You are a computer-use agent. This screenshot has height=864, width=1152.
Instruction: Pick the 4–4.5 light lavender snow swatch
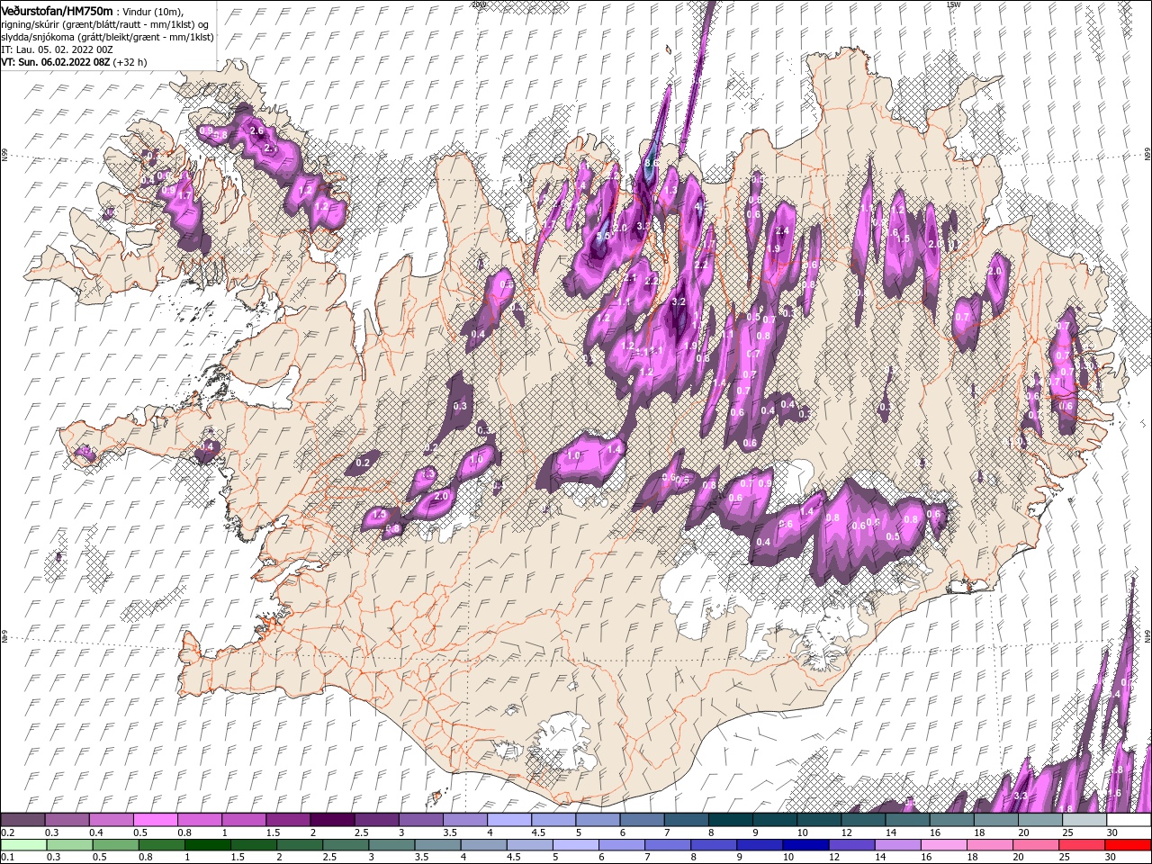click(x=508, y=820)
